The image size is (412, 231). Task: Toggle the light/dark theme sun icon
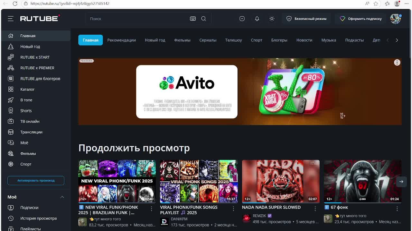[x=272, y=19]
